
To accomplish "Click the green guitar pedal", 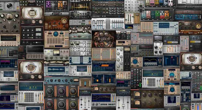I will point(157,15).
